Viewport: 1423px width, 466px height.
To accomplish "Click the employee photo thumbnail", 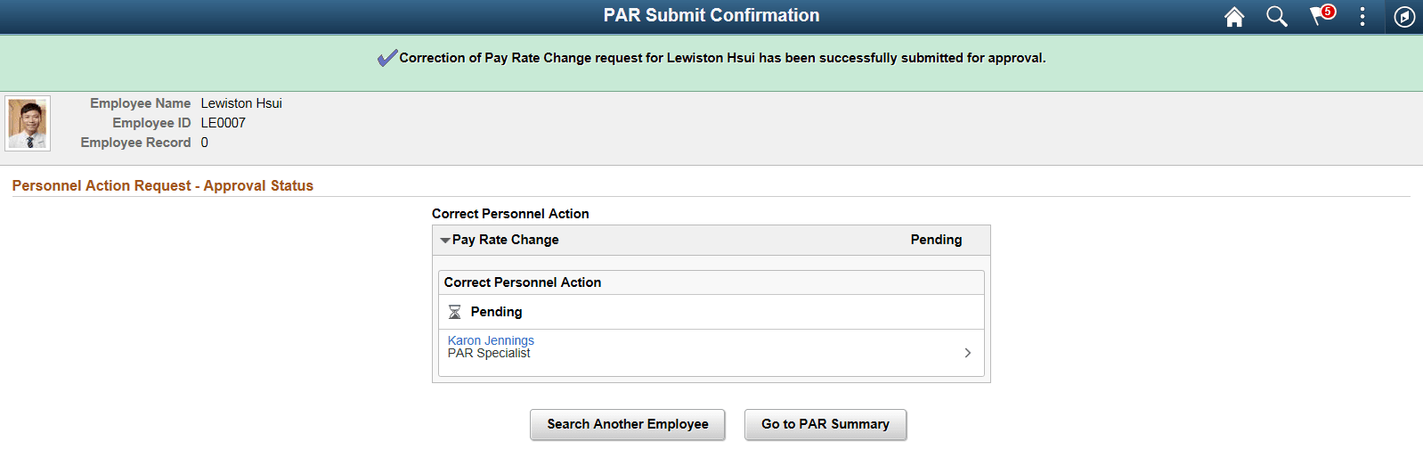I will click(28, 123).
